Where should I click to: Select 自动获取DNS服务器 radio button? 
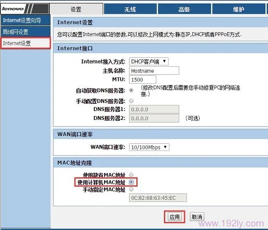[131, 90]
